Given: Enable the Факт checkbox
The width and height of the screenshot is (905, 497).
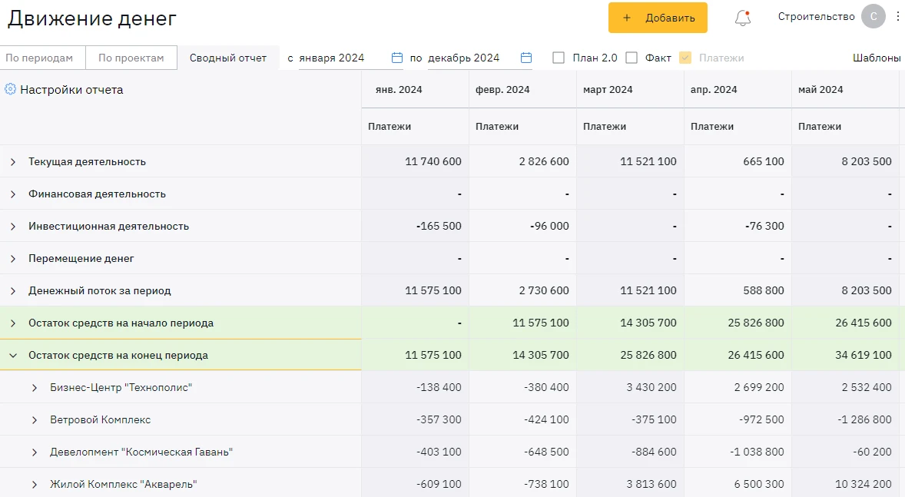Looking at the screenshot, I should tap(632, 58).
